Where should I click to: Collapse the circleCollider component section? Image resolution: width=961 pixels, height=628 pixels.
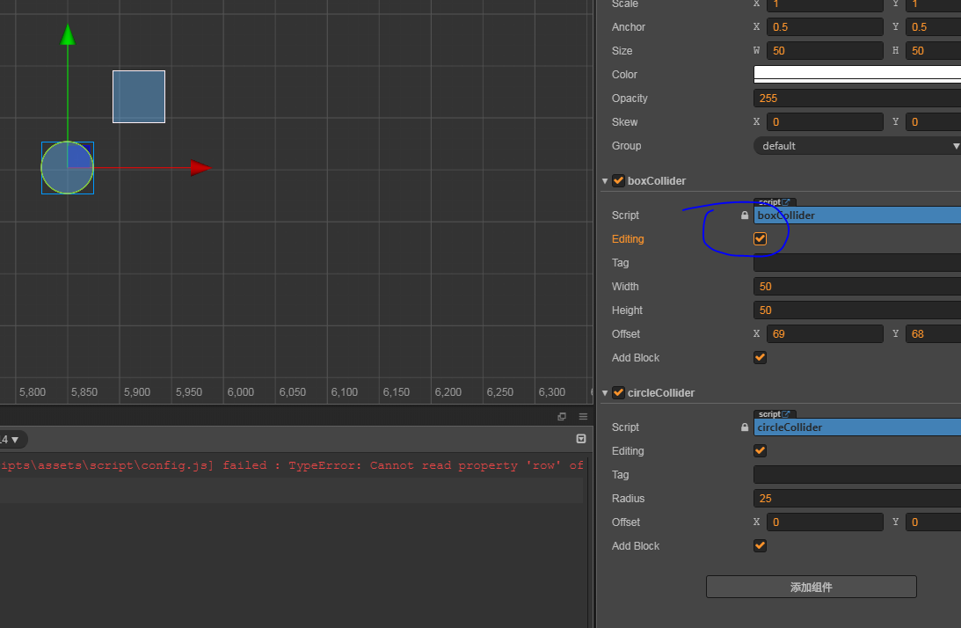[605, 393]
